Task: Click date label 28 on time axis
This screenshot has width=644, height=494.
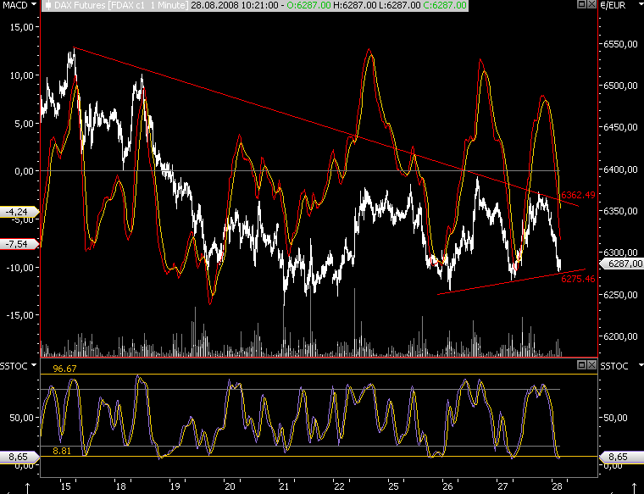Action: [x=558, y=486]
